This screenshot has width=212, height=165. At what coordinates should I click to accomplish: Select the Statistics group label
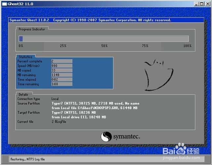pyautogui.click(x=25, y=57)
